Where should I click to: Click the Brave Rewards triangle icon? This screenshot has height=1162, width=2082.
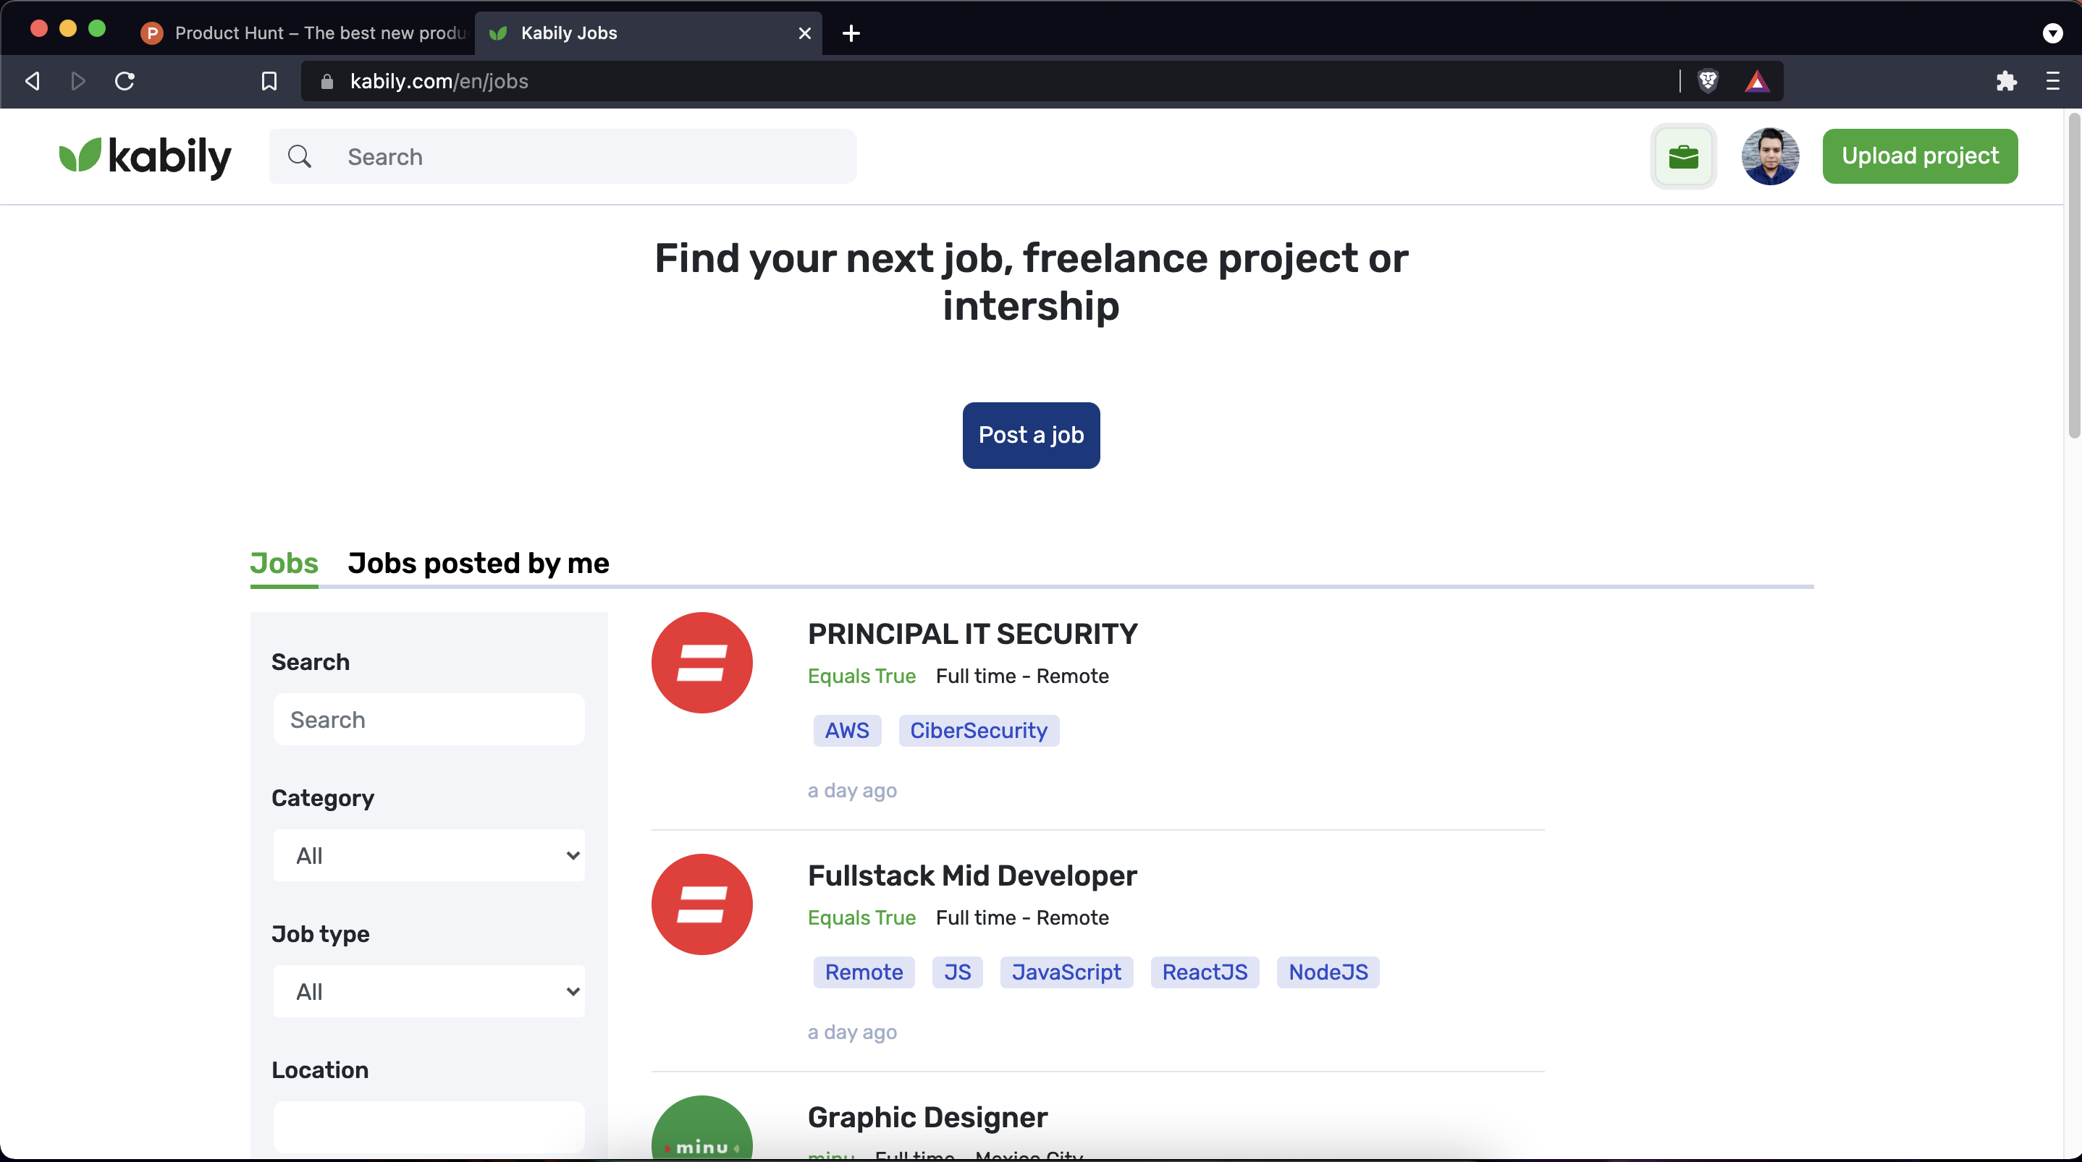(1756, 81)
